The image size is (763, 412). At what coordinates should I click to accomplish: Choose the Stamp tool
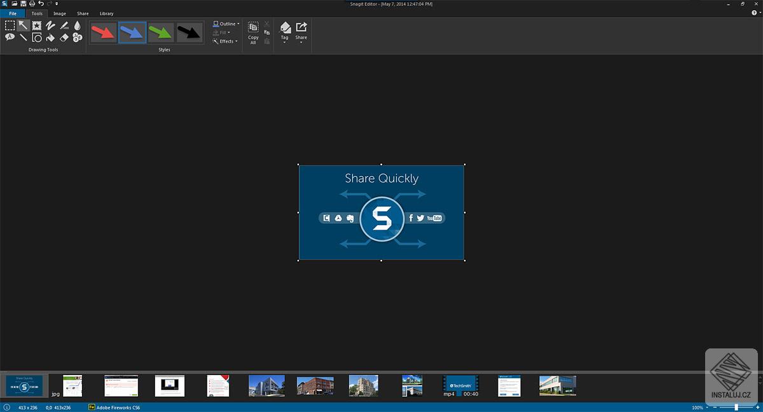(x=37, y=25)
